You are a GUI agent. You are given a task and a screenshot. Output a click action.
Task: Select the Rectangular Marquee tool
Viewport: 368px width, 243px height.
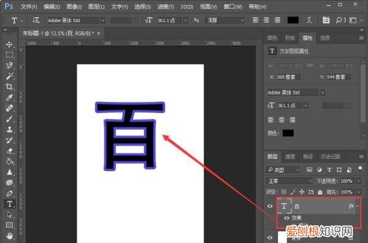9,55
